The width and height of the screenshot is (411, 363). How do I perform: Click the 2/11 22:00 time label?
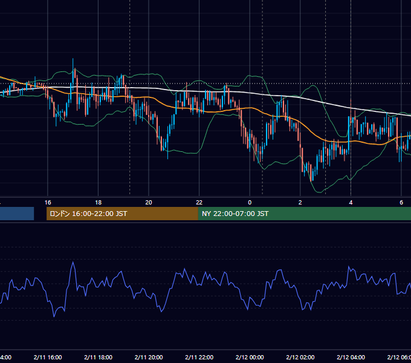pos(199,357)
